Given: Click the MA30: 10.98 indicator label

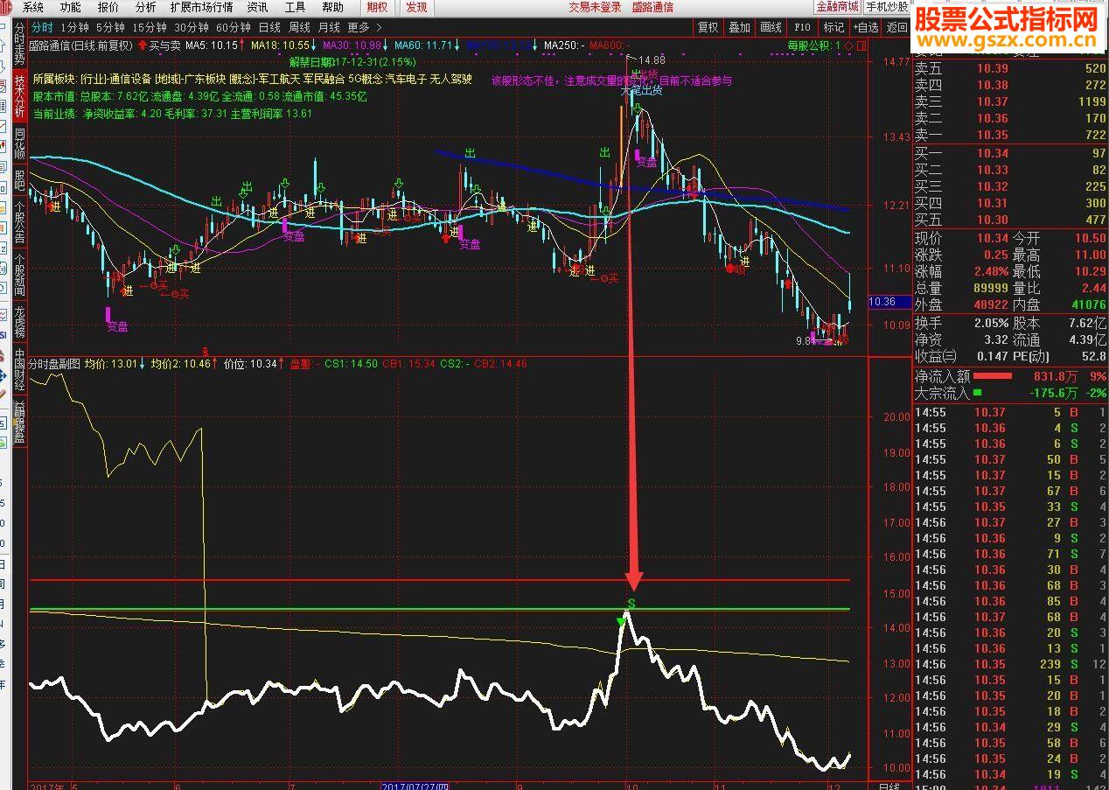Looking at the screenshot, I should pos(352,45).
